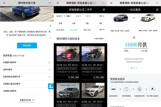Click 共有27个车型 count text
The width and height of the screenshot is (161, 107).
click(19, 56)
